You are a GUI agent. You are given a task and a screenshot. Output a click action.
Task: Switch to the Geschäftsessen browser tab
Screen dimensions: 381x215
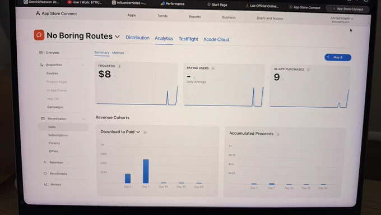point(41,2)
